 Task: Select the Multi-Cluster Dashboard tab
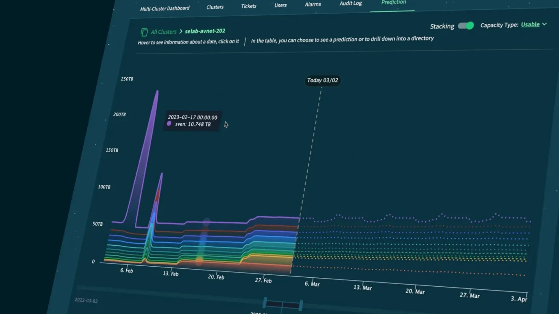164,8
